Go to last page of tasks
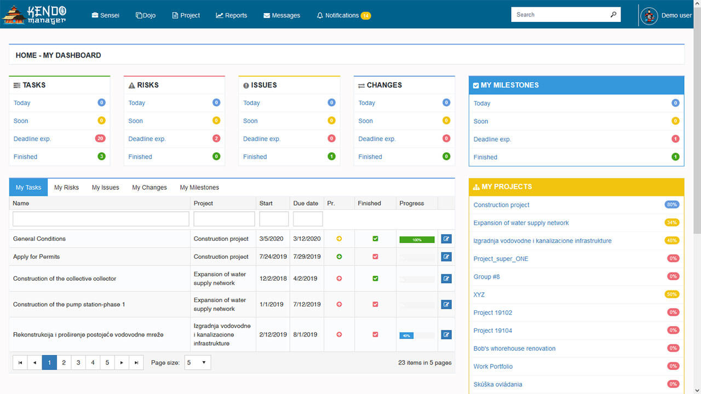Screen dimensions: 701x394 pos(136,362)
